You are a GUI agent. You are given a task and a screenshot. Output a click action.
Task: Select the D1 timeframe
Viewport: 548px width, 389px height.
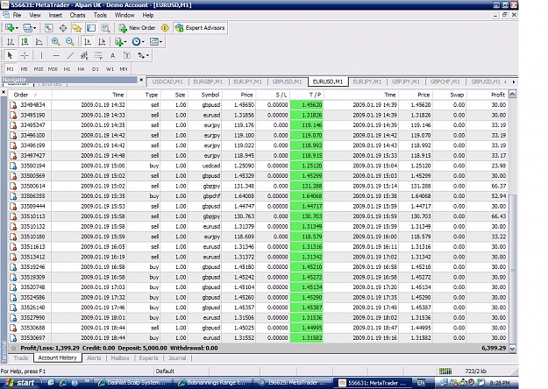point(96,69)
